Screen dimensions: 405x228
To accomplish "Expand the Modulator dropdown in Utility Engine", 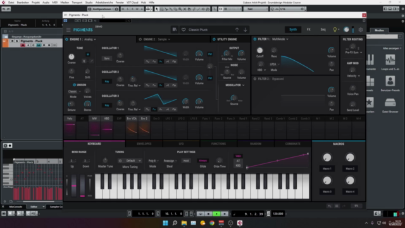I will click(235, 85).
